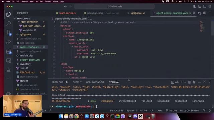Split the editor to the right
Viewport: 214px width, 120px height.
[x=204, y=13]
